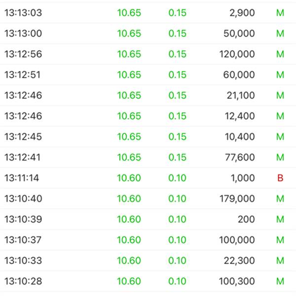Tap the red B indicator

pos(280,178)
